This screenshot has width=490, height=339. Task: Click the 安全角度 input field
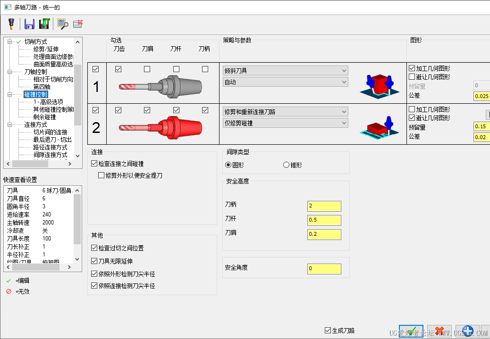point(324,269)
